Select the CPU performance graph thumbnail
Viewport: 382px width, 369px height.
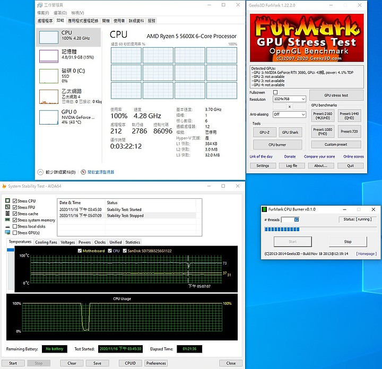[x=49, y=37]
